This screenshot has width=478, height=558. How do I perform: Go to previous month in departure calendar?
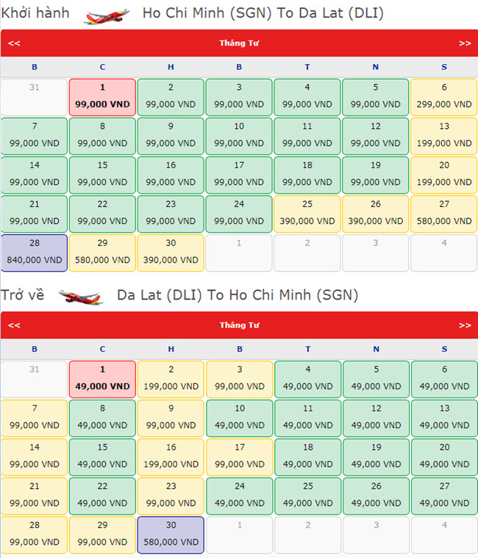(x=14, y=43)
